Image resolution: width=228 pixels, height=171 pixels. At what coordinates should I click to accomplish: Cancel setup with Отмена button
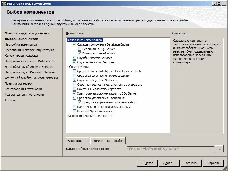pyautogui.click(x=191, y=163)
